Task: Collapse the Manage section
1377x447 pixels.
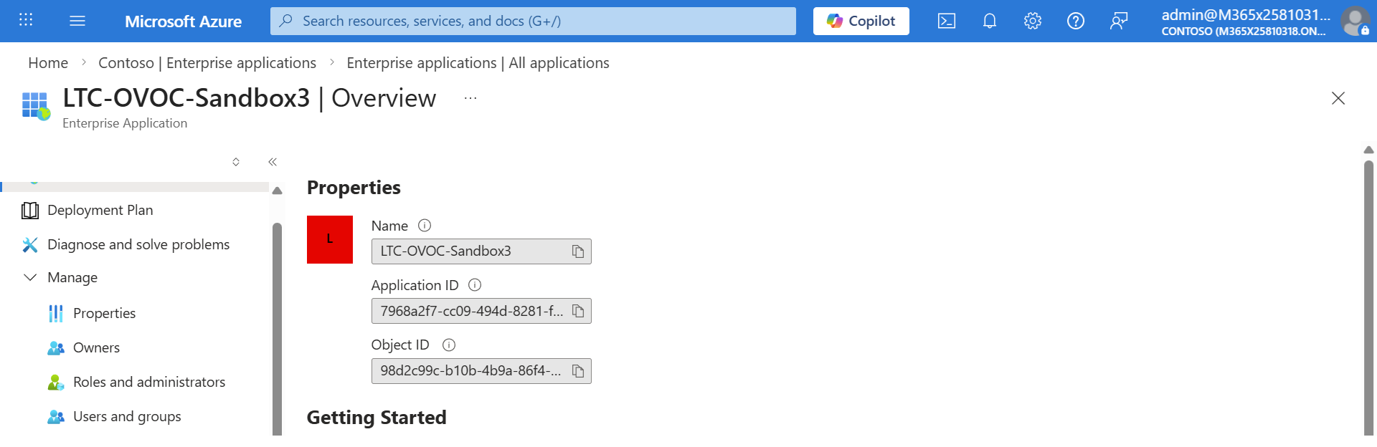Action: click(30, 277)
